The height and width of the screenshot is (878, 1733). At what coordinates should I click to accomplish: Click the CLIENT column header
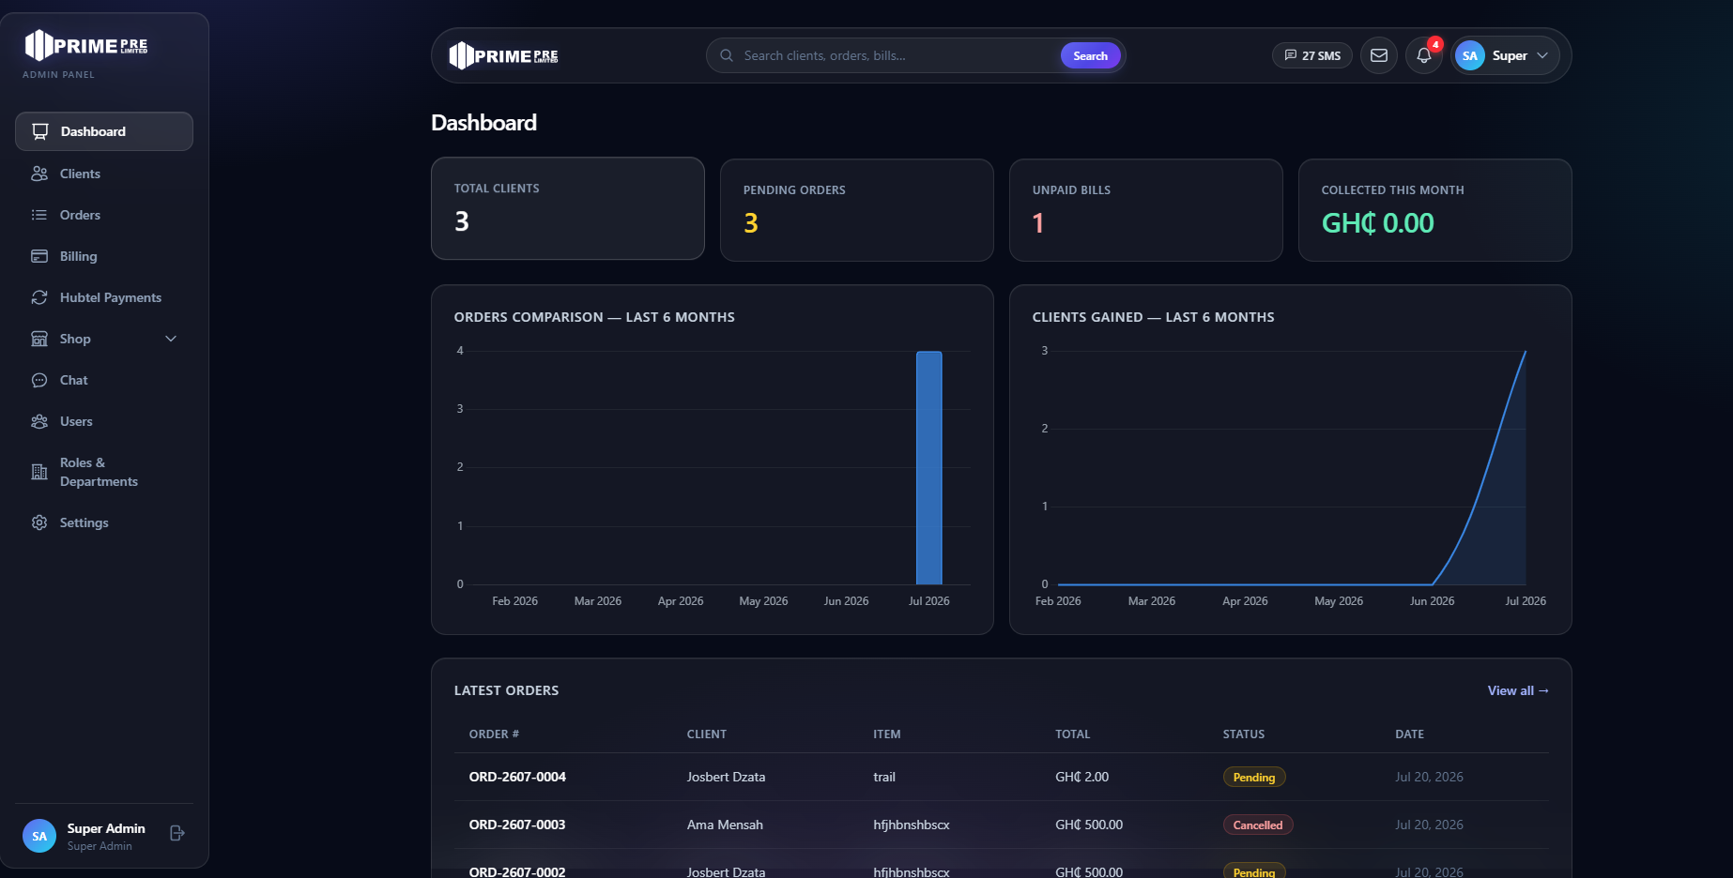point(707,734)
